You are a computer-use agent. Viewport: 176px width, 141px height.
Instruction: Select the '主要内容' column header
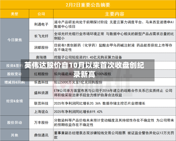click(114, 14)
